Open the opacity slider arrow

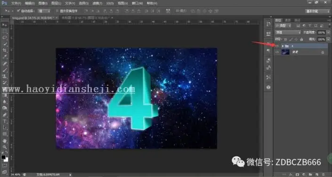[328, 32]
